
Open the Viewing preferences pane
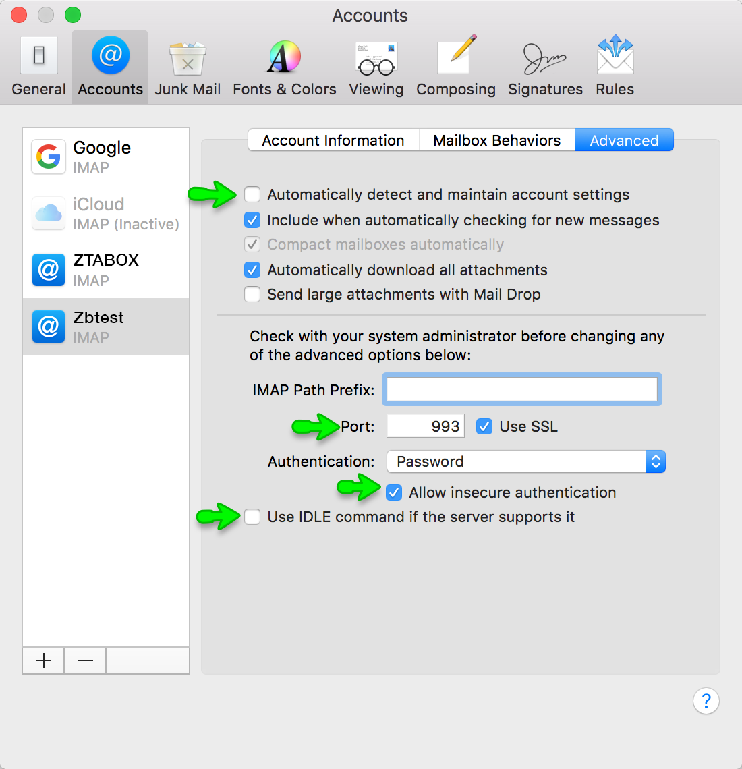(376, 66)
